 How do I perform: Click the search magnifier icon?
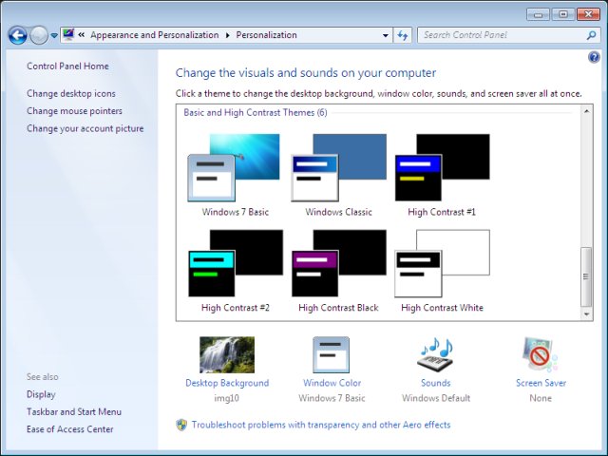(x=591, y=35)
